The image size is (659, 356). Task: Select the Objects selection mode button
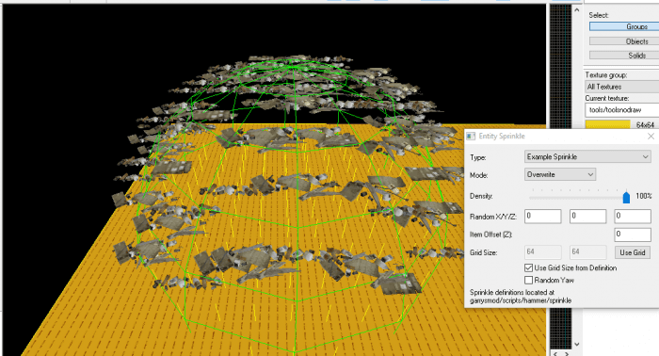[x=624, y=41]
